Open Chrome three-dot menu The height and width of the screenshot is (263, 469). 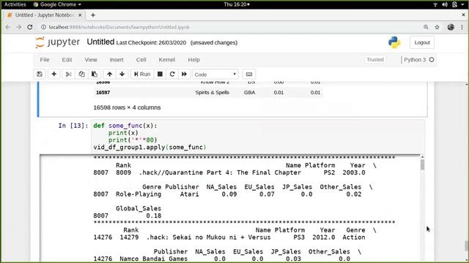(462, 27)
